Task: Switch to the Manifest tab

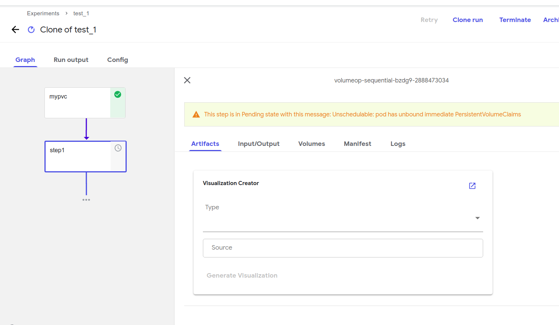Action: [x=357, y=144]
